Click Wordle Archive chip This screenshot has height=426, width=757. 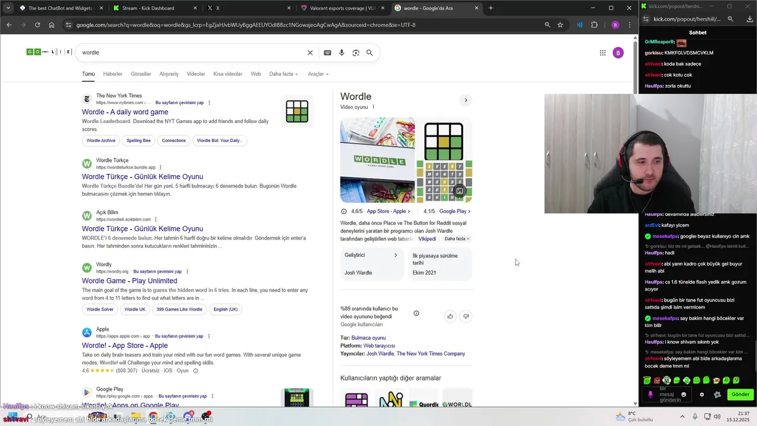point(101,141)
